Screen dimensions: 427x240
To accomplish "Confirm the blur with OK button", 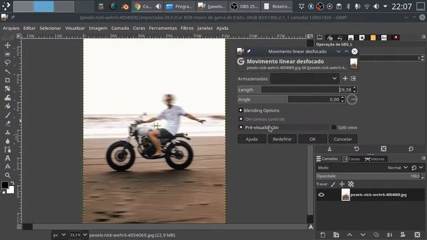I will click(x=313, y=139).
